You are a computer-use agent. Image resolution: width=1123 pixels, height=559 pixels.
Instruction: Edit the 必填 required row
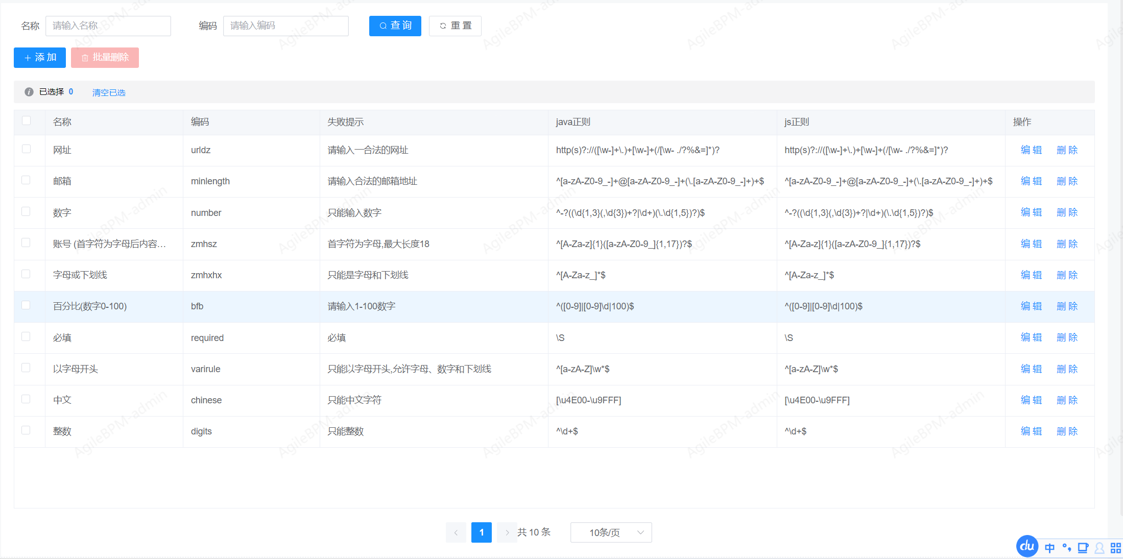click(x=1031, y=337)
